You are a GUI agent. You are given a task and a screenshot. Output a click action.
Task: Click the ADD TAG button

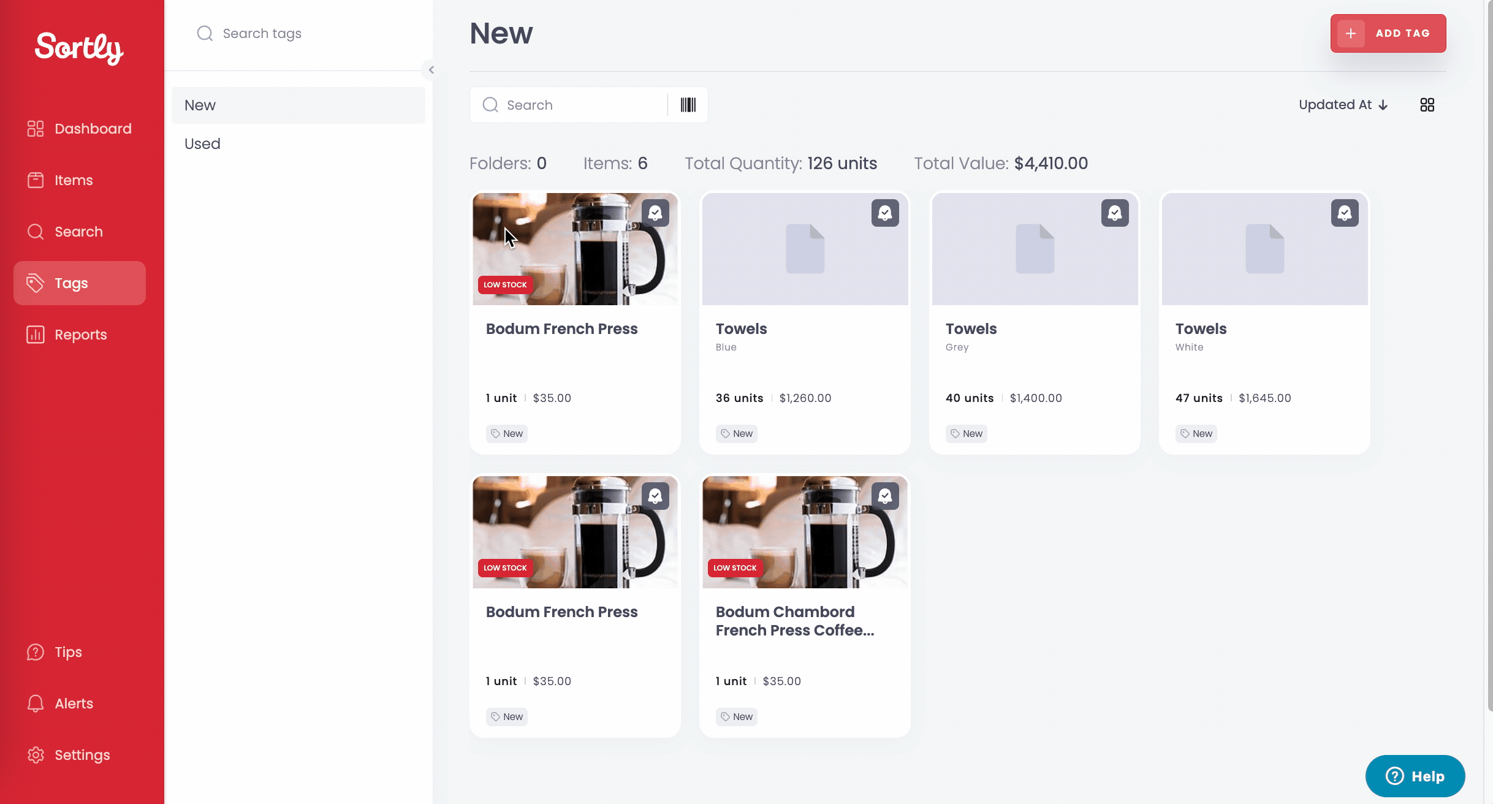coord(1388,33)
